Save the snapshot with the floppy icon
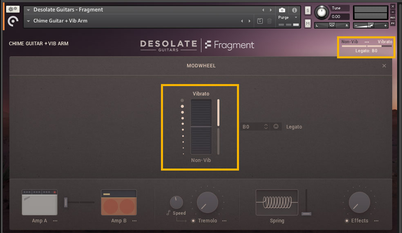 (260, 21)
